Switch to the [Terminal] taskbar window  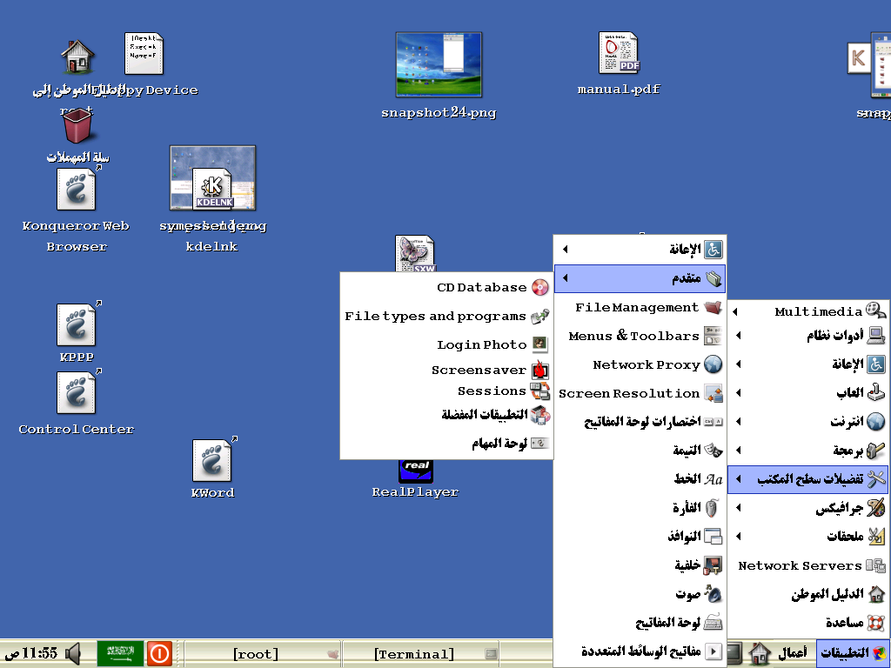[x=421, y=654]
